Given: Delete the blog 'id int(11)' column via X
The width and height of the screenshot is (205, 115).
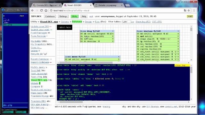Looking at the screenshot, I should [113, 34].
